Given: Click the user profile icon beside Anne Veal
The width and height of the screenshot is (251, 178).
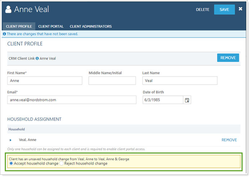Looking at the screenshot, I should [9, 9].
